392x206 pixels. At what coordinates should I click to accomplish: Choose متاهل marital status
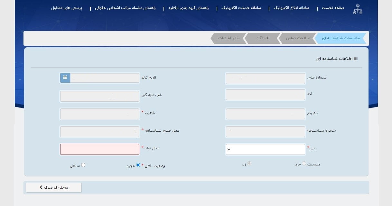coord(83,165)
